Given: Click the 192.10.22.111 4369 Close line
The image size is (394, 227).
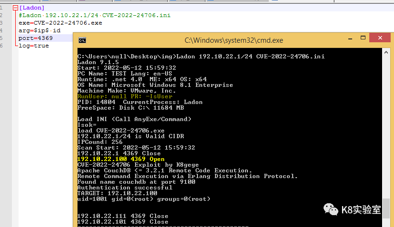Looking at the screenshot, I should pos(123,216).
